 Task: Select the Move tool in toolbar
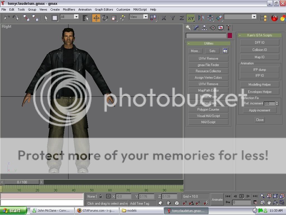96,18
